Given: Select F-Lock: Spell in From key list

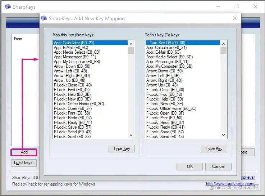Looking at the screenshot, I should (90, 136).
